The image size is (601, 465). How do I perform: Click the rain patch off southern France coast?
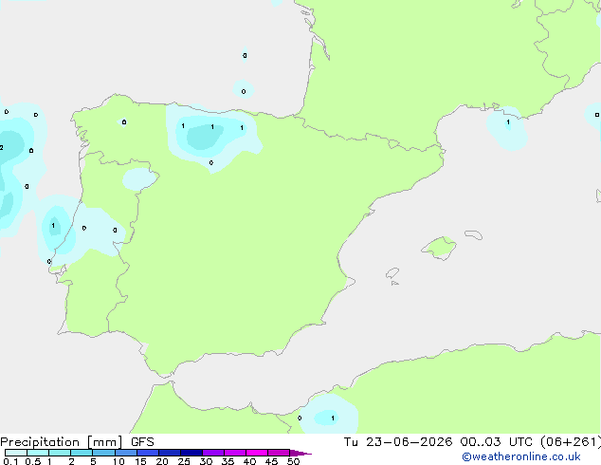(x=507, y=129)
